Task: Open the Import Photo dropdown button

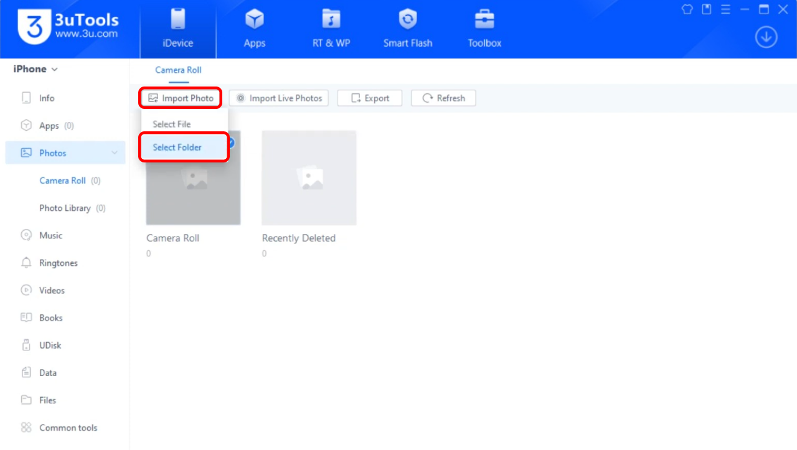Action: tap(181, 98)
